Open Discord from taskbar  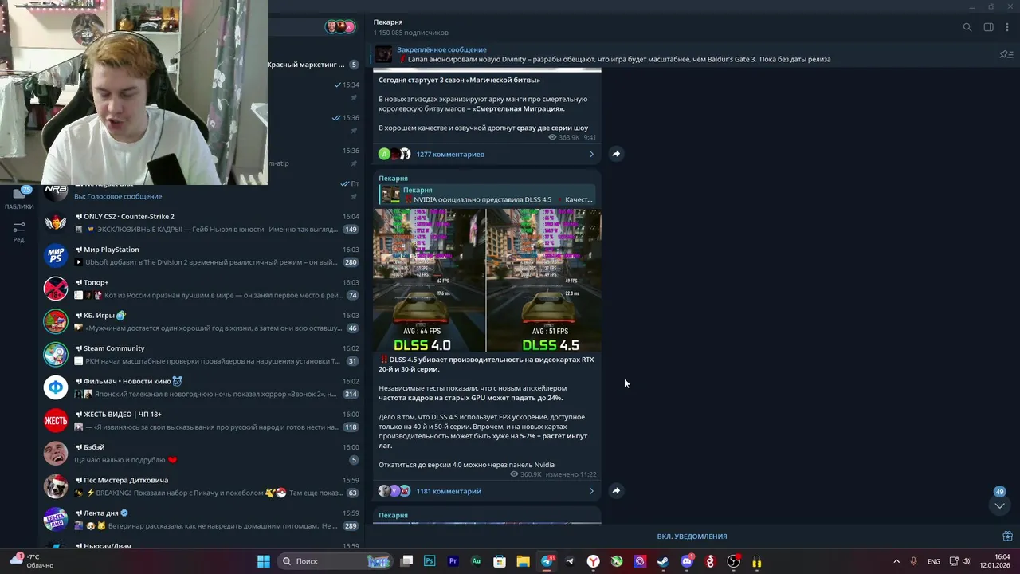tap(687, 561)
